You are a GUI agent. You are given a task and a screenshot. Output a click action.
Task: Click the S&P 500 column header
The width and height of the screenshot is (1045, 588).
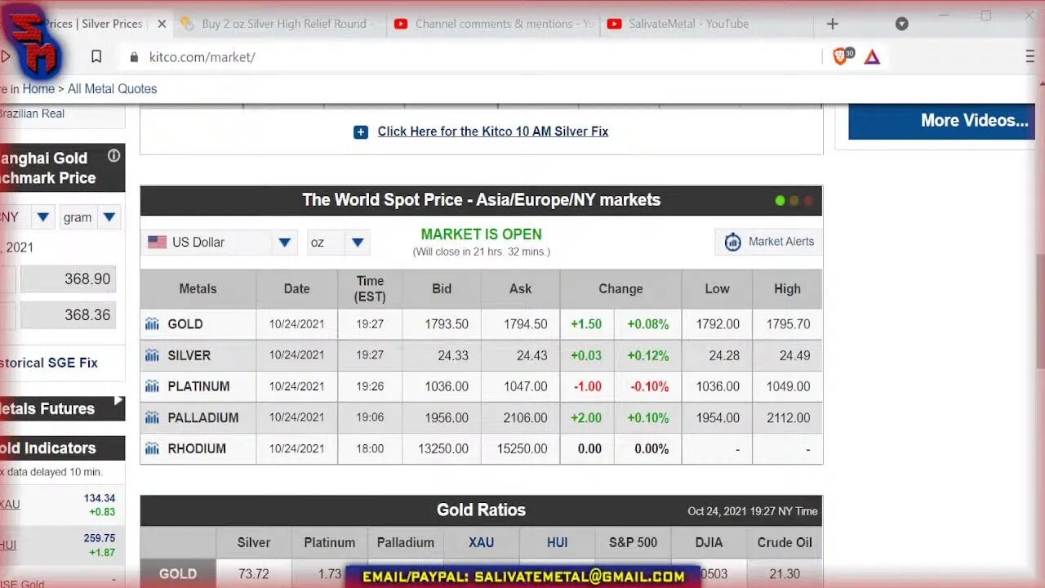633,542
